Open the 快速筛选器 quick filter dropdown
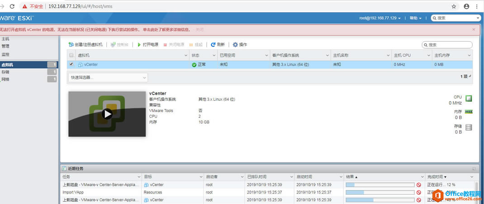 pyautogui.click(x=108, y=78)
